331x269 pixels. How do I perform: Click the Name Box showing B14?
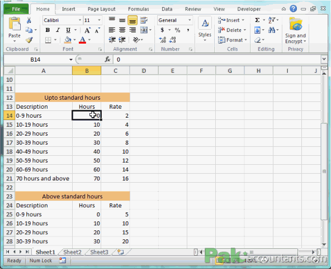[x=35, y=59]
